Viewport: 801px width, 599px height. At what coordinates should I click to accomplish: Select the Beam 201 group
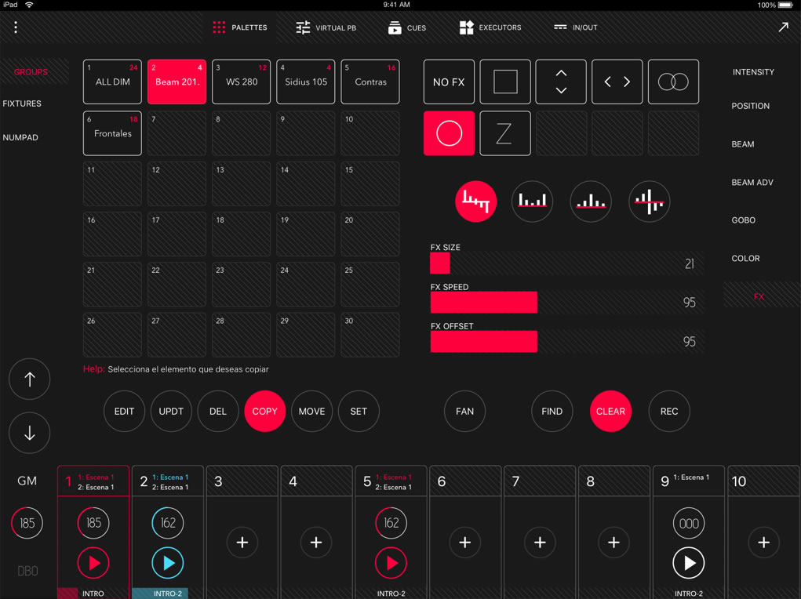click(x=177, y=82)
